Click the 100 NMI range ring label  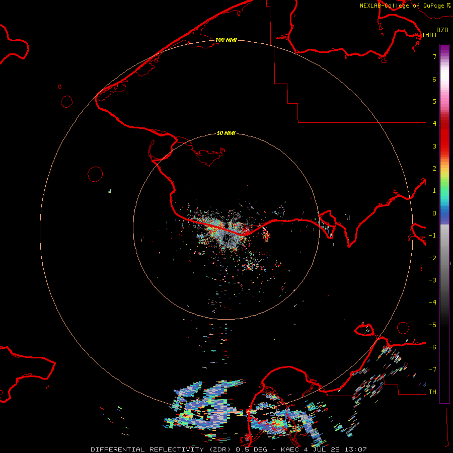[226, 40]
